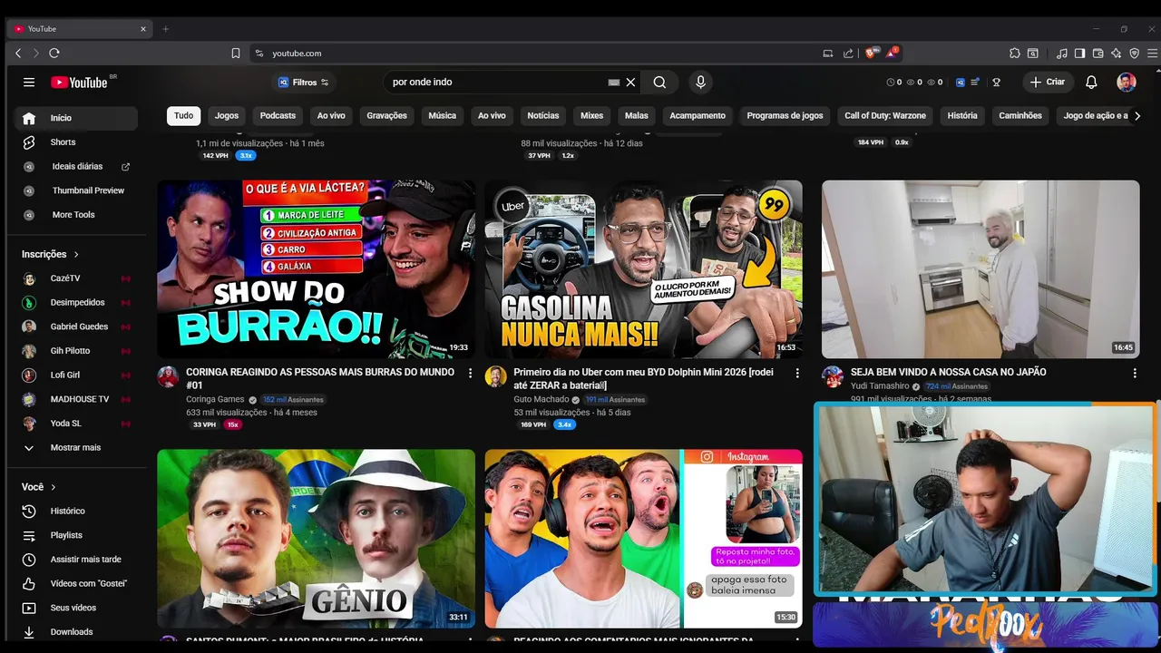
Task: Open Shorts in the sidebar
Action: tap(76, 142)
